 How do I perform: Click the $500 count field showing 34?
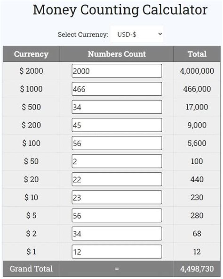(x=117, y=107)
